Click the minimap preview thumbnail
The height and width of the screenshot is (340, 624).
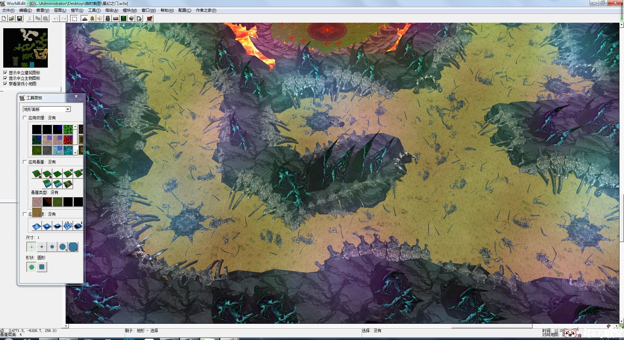[25, 48]
